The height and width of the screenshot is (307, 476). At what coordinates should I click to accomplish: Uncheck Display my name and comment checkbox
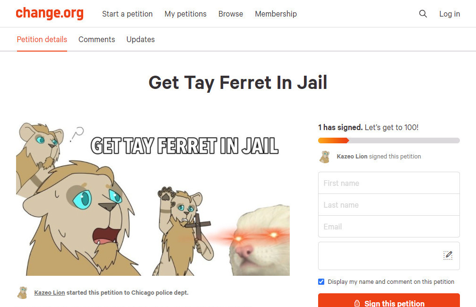click(x=321, y=282)
